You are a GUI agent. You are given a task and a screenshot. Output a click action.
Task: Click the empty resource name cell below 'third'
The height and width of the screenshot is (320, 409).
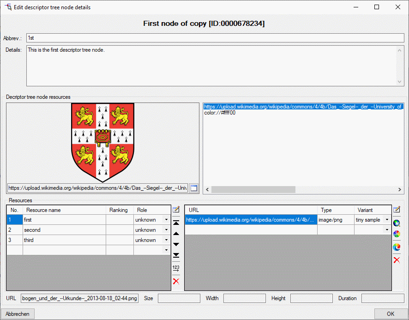[x=65, y=250]
